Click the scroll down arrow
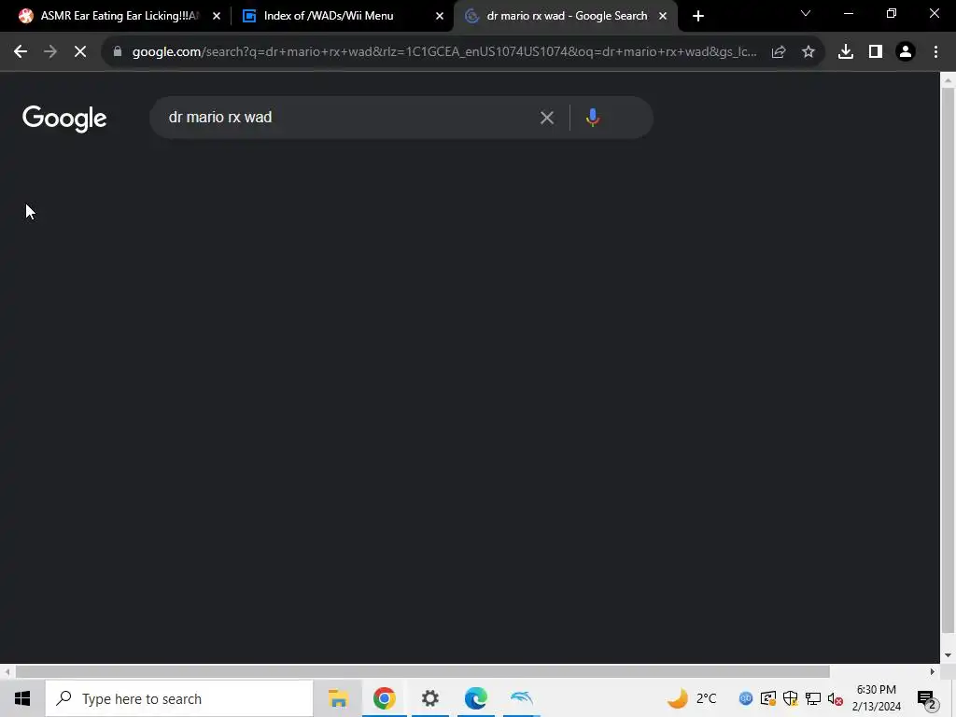 (948, 655)
